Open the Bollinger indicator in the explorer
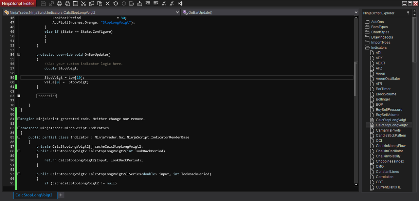The image size is (419, 201). [383, 99]
